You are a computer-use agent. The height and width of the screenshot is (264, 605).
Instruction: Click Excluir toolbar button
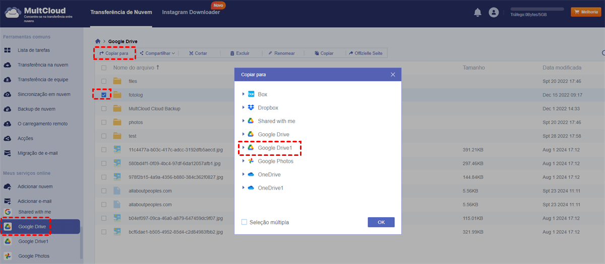tap(239, 53)
